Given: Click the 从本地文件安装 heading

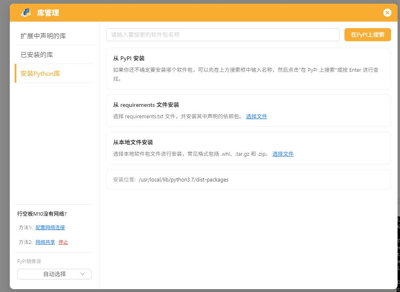Looking at the screenshot, I should (x=133, y=142).
